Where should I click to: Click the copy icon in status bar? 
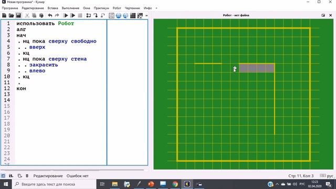tap(19, 176)
